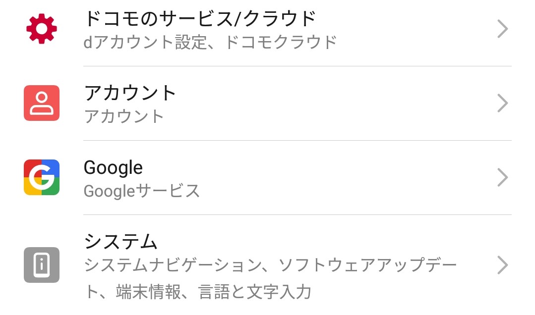Image resolution: width=535 pixels, height=315 pixels.
Task: Tap the 端末情報、言語と文字入力 description line
Action: point(214,292)
